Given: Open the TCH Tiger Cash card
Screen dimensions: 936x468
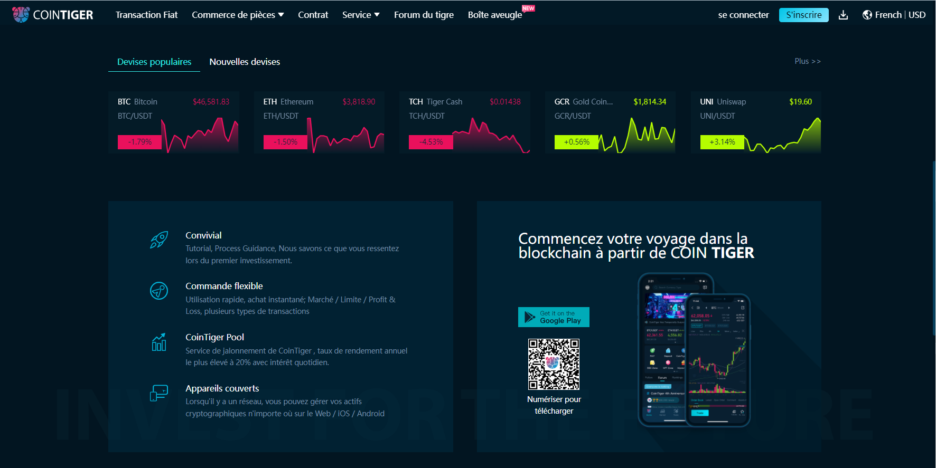Looking at the screenshot, I should tap(465, 122).
